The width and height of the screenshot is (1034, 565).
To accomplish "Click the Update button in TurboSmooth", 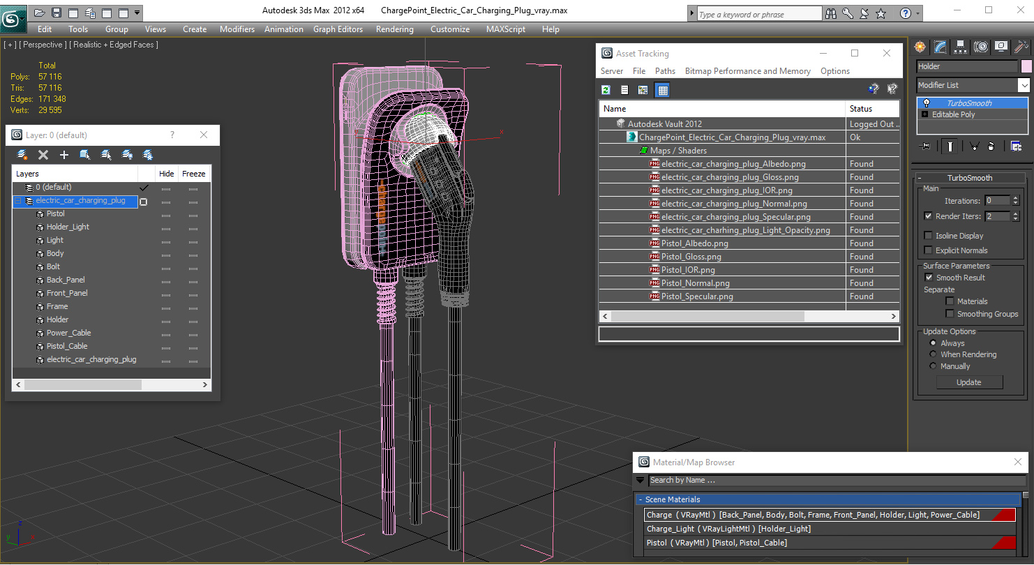I will 969,382.
